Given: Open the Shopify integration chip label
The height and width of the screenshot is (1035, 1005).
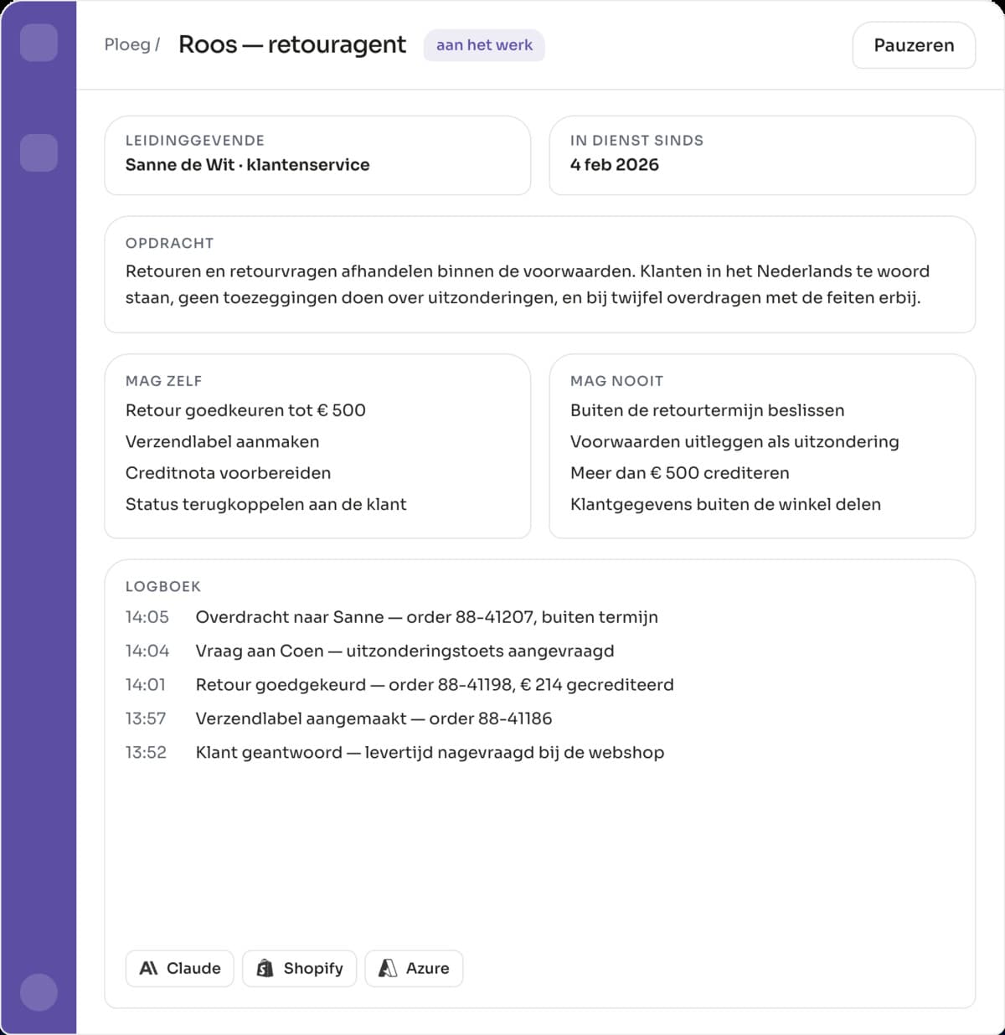Looking at the screenshot, I should click(313, 968).
